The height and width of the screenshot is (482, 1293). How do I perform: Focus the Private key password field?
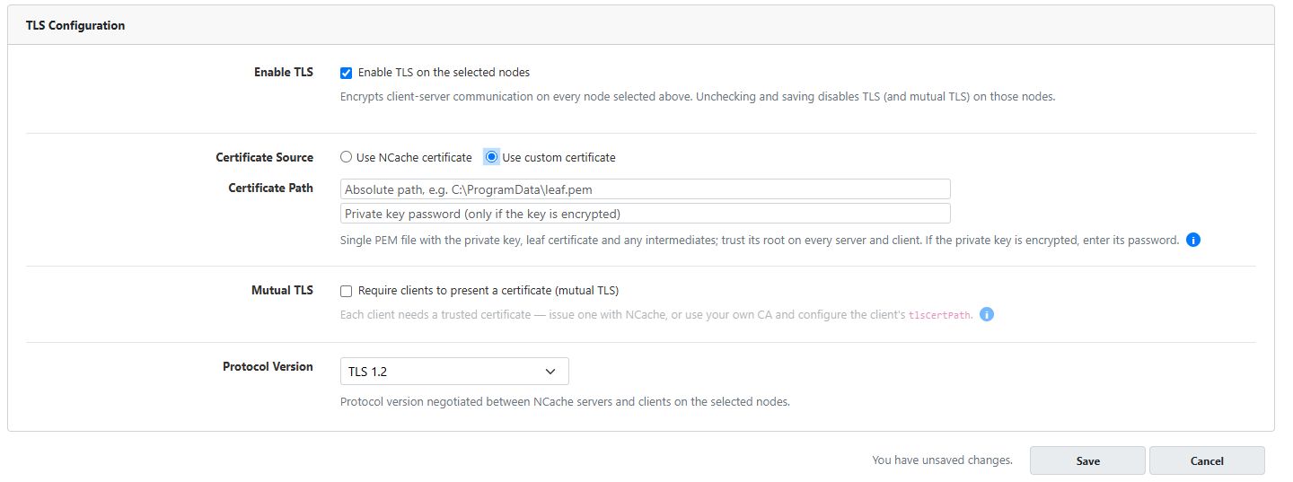[646, 214]
